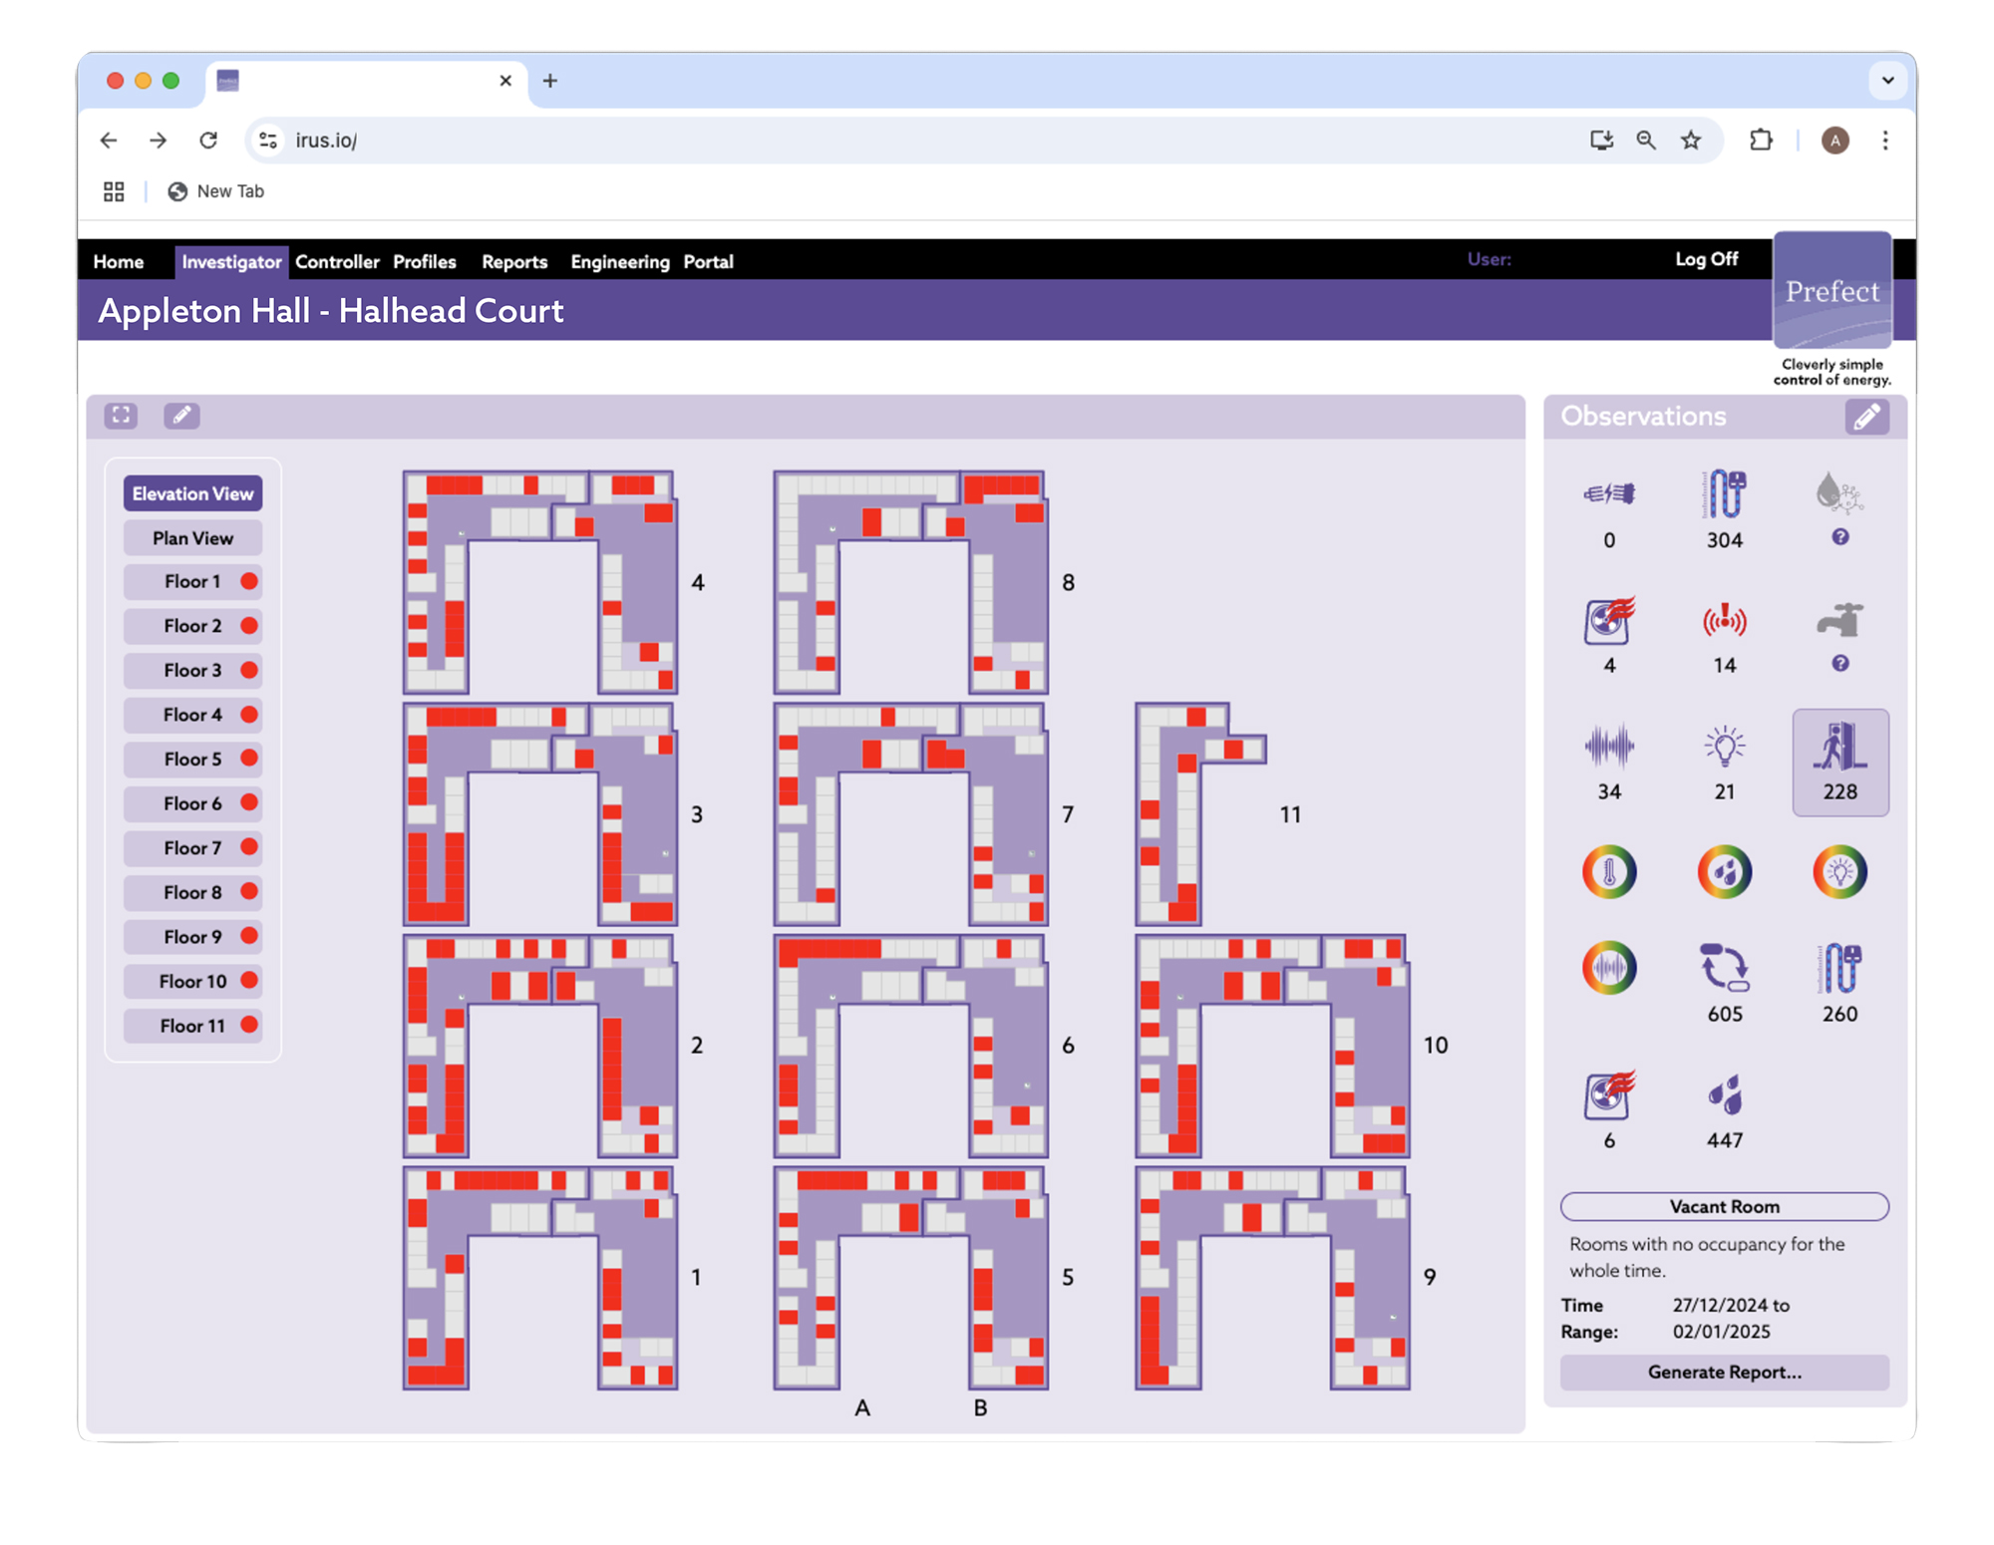Image resolution: width=1994 pixels, height=1545 pixels.
Task: Open the Reports menu item
Action: pos(514,262)
